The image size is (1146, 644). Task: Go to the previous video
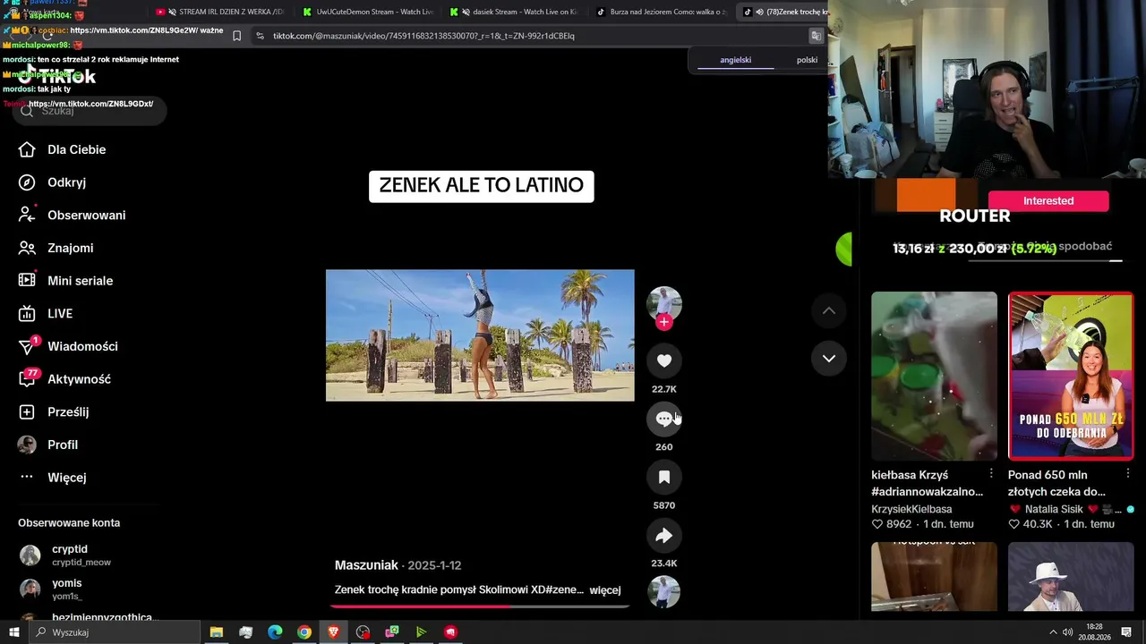(829, 311)
